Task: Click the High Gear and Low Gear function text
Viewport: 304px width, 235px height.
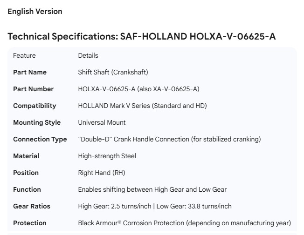Action: point(152,189)
